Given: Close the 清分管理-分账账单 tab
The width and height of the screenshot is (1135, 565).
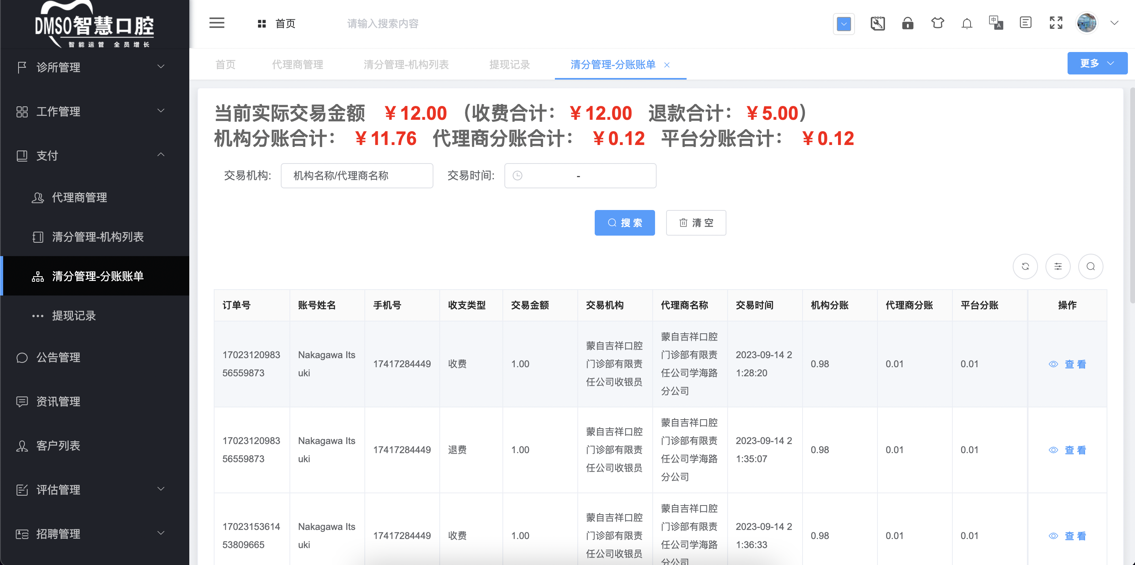Looking at the screenshot, I should point(666,65).
